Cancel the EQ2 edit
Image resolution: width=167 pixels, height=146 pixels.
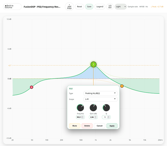pyautogui.click(x=99, y=126)
